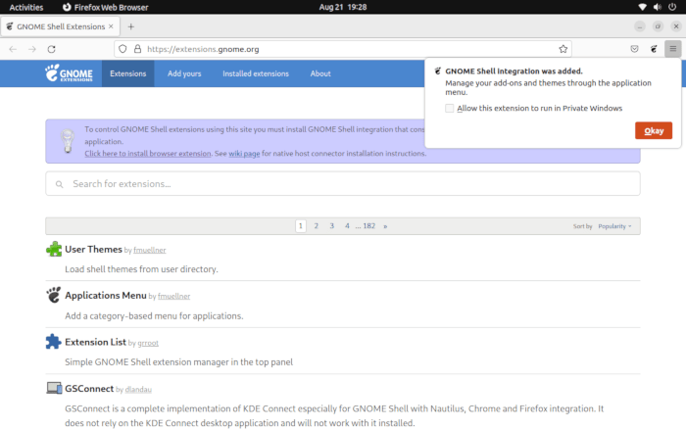Open the tracking protection shield icon
Viewport: 686px width, 429px height.
point(122,49)
